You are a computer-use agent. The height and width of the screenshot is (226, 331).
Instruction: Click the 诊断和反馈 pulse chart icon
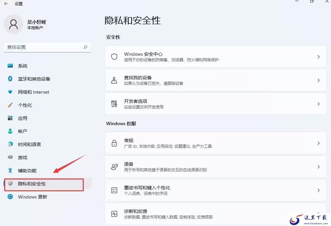coord(114,214)
